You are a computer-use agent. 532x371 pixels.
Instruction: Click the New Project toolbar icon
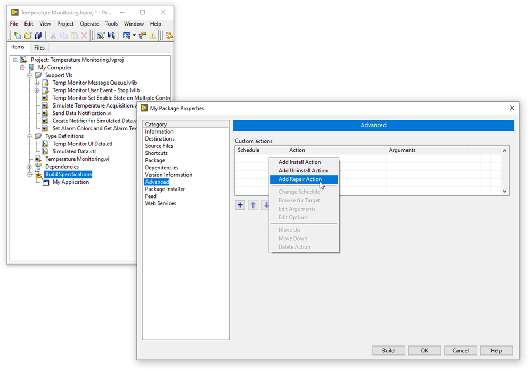coord(17,35)
